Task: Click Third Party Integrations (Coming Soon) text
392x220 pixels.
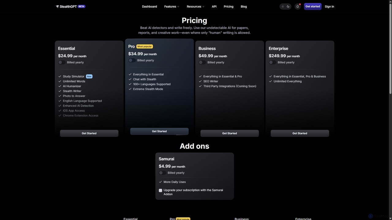Action: tap(230, 86)
